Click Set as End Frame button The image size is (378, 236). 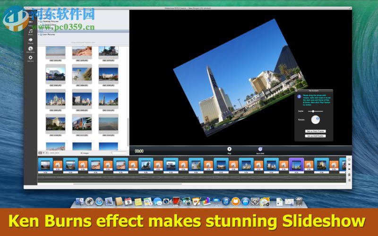pyautogui.click(x=315, y=136)
